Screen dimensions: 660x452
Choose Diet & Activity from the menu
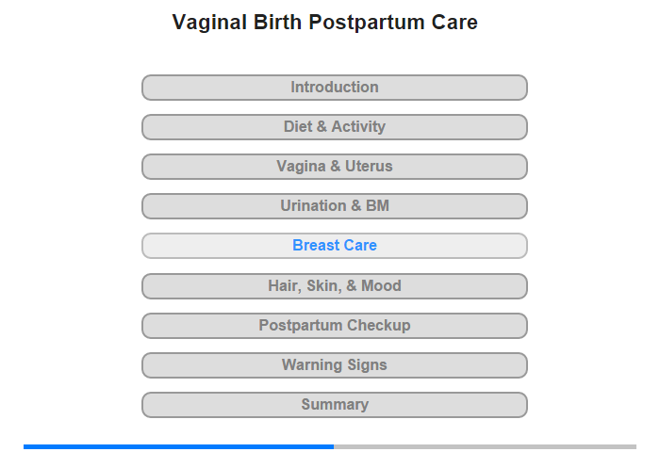pos(334,127)
